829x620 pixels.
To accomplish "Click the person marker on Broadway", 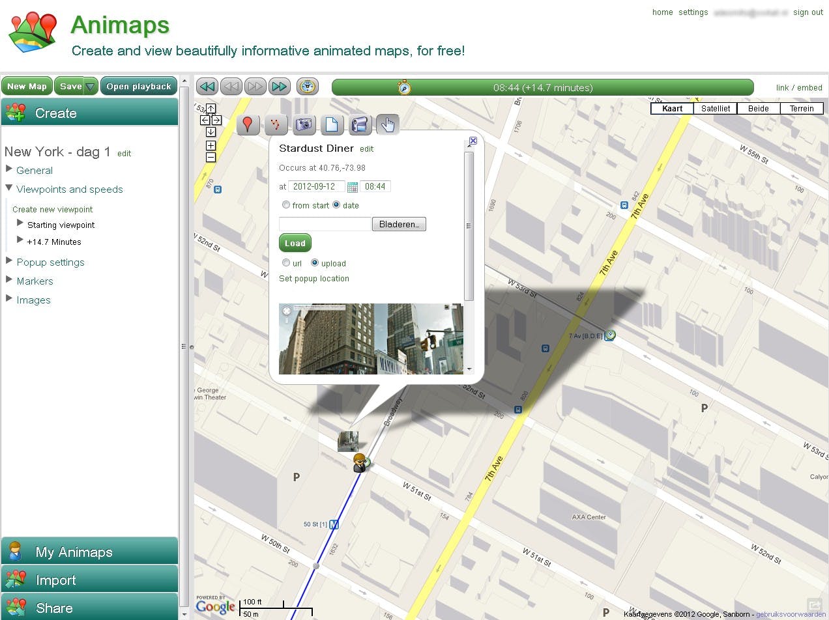I will (359, 463).
